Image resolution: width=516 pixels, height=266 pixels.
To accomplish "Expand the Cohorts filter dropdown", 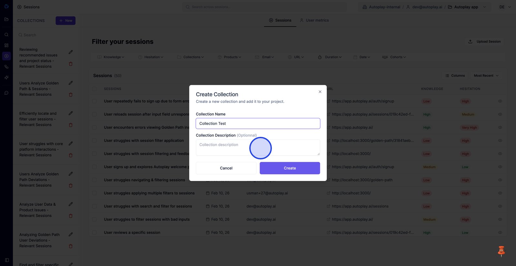I will [x=394, y=57].
